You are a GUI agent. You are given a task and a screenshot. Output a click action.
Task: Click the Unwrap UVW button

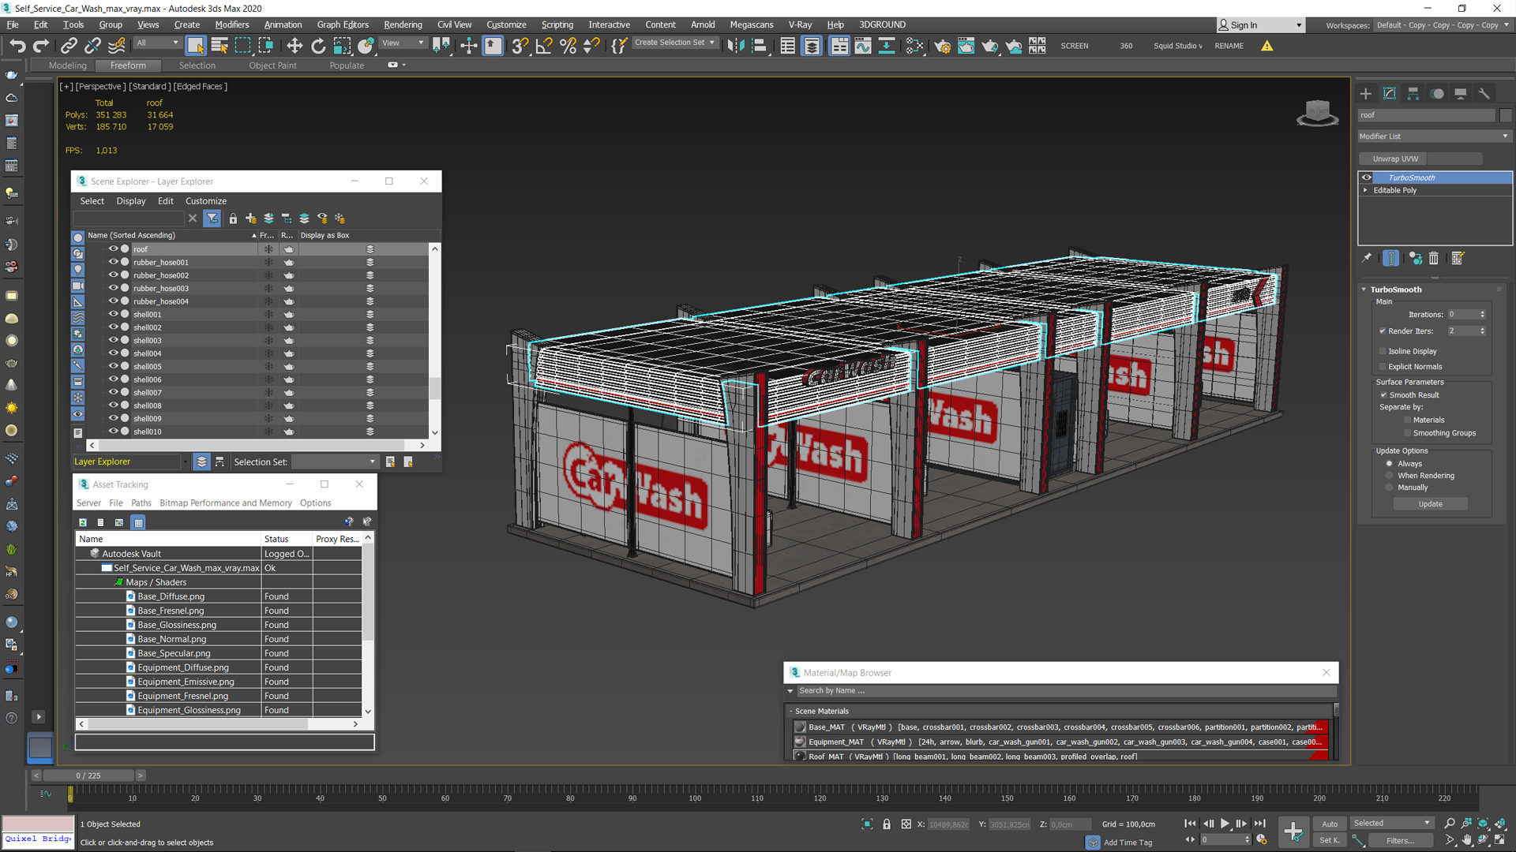pyautogui.click(x=1395, y=159)
